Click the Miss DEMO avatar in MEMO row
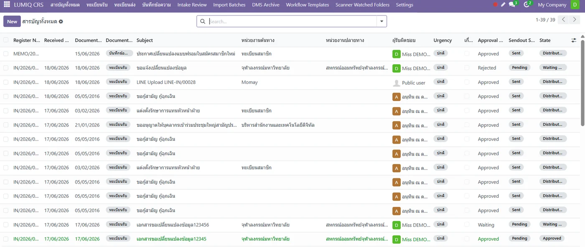Image resolution: width=585 pixels, height=247 pixels. click(x=396, y=54)
